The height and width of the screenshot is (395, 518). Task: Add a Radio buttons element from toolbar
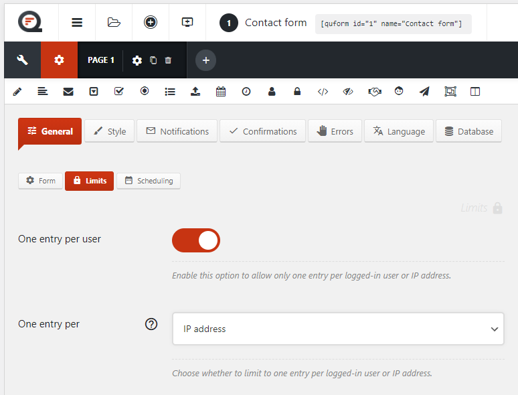(145, 92)
